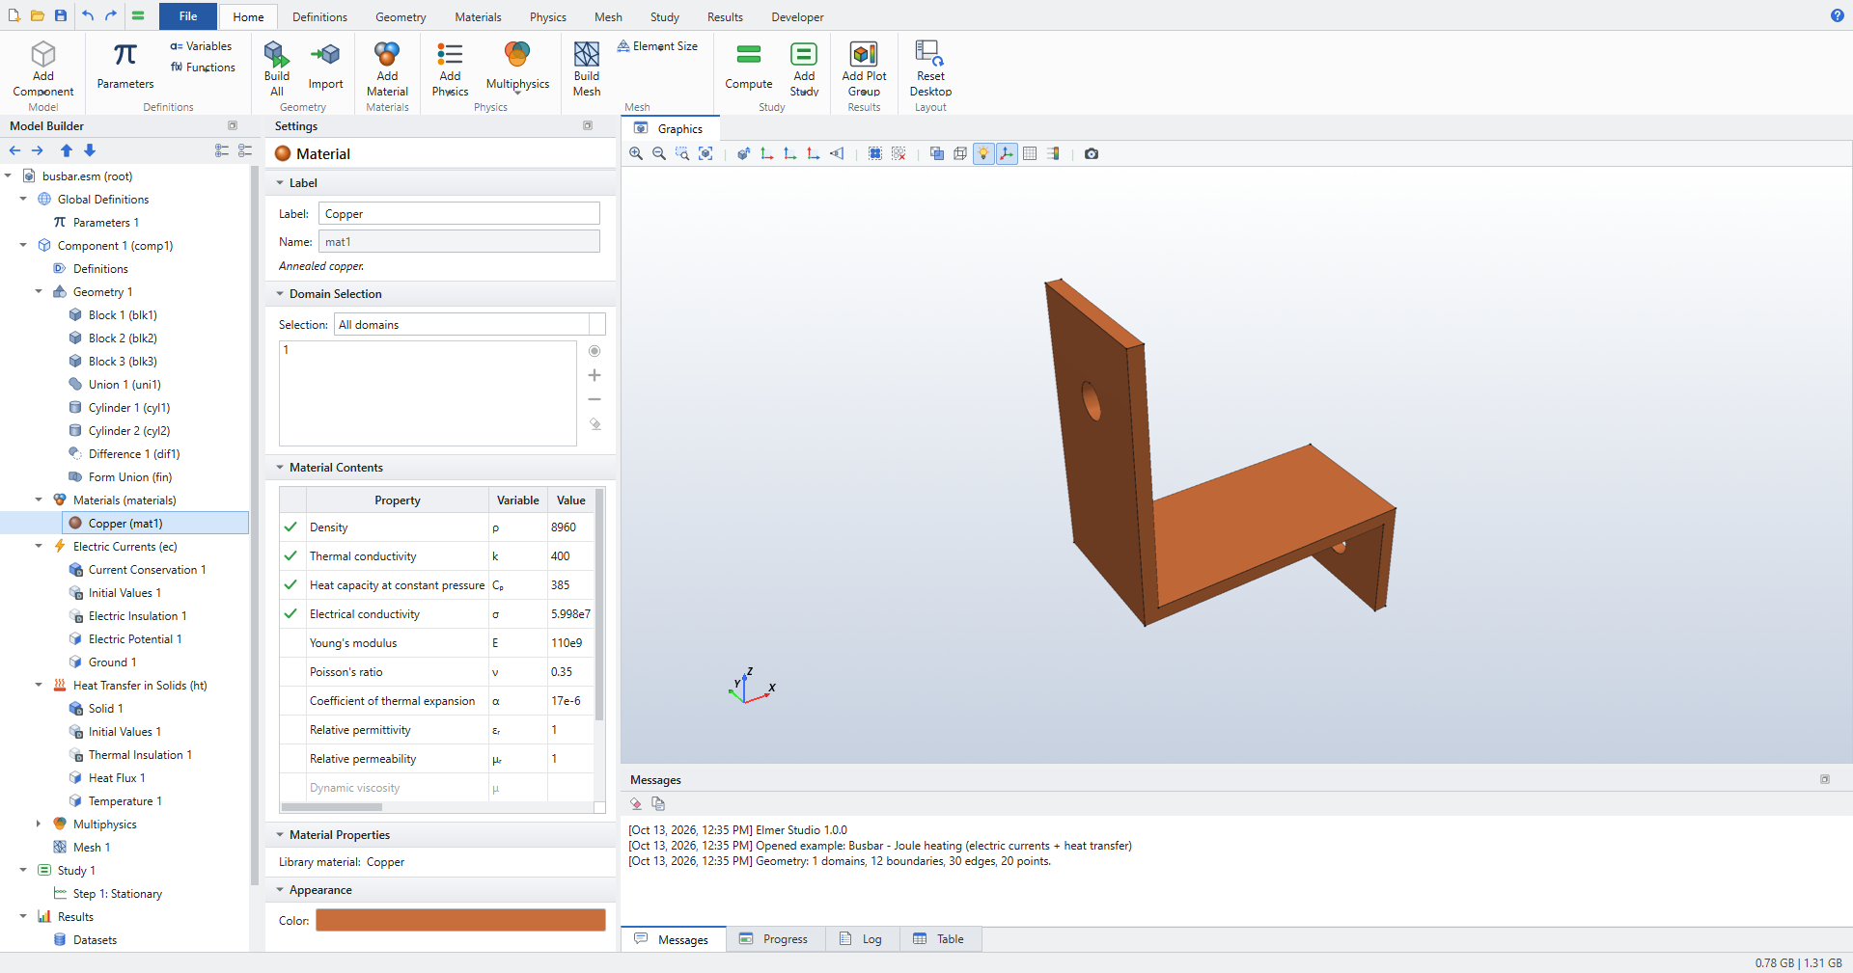This screenshot has width=1853, height=973.
Task: Click the Multiphysics icon
Action: [x=517, y=55]
